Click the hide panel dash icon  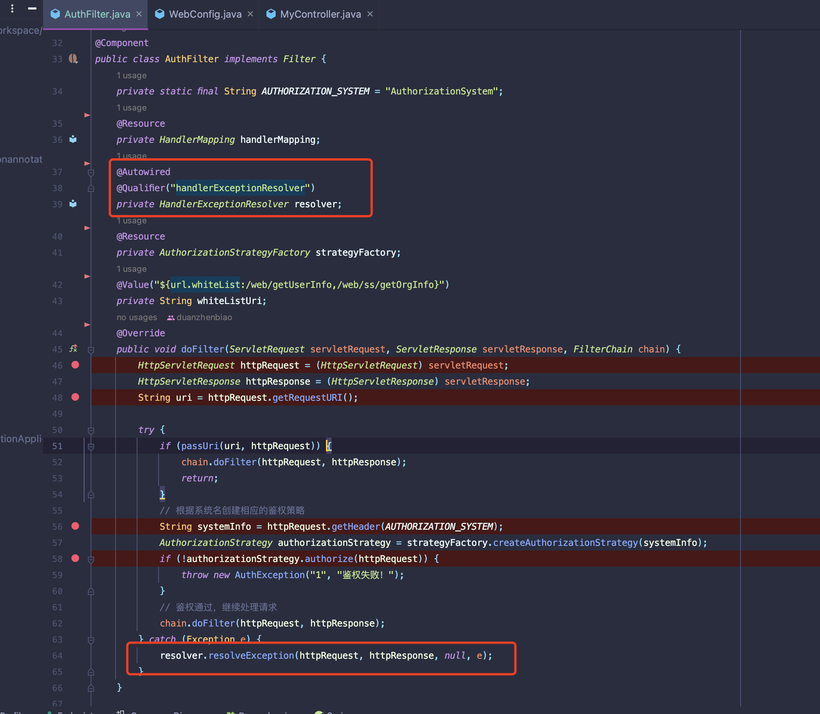[x=32, y=8]
